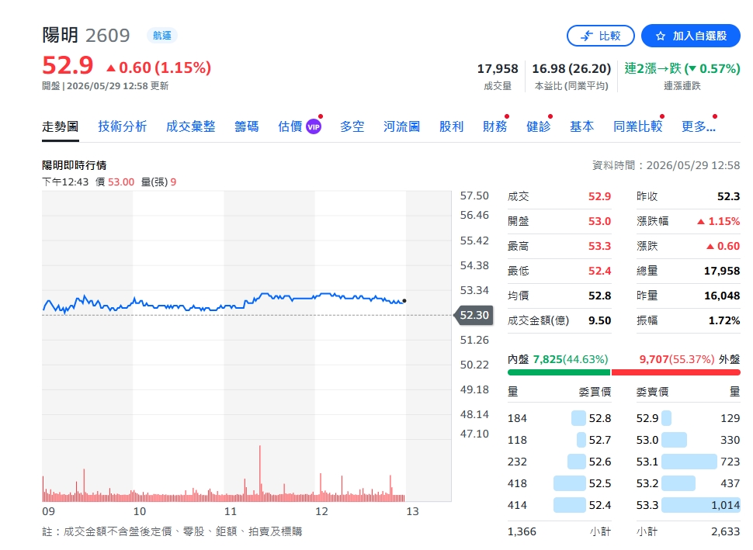Expand the 更多... menu

[698, 126]
